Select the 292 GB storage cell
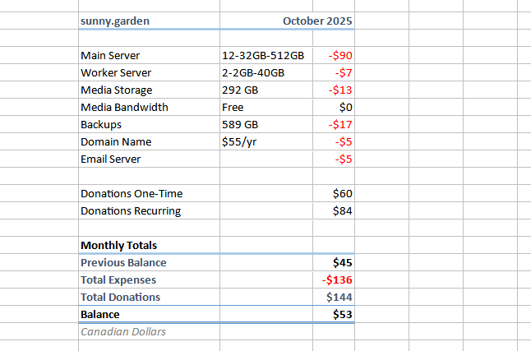The image size is (531, 351). click(266, 90)
